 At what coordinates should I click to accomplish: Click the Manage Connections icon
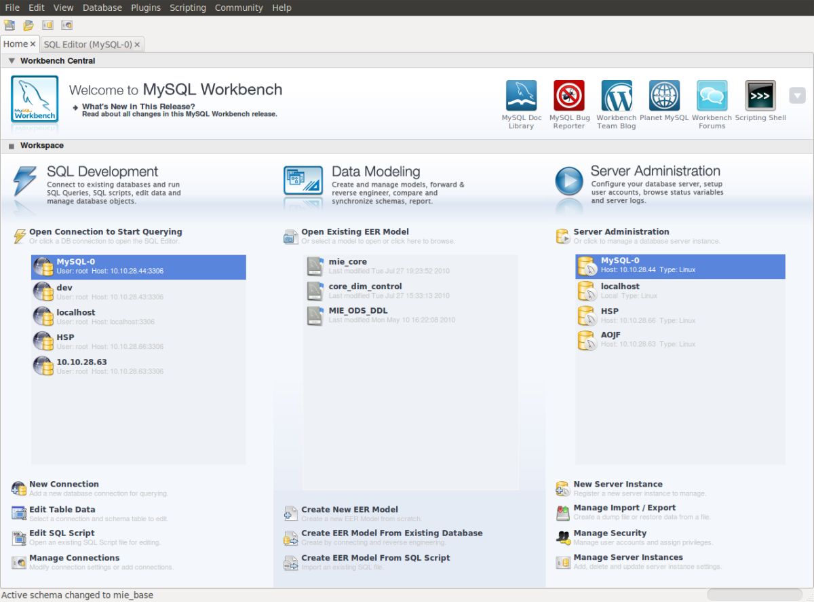pyautogui.click(x=19, y=562)
